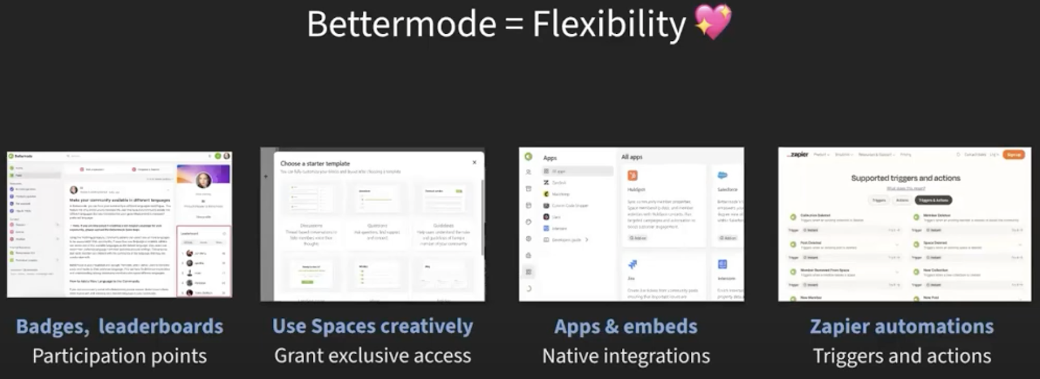Open Resources & Support menu on Zapier
1040x379 pixels.
click(877, 154)
